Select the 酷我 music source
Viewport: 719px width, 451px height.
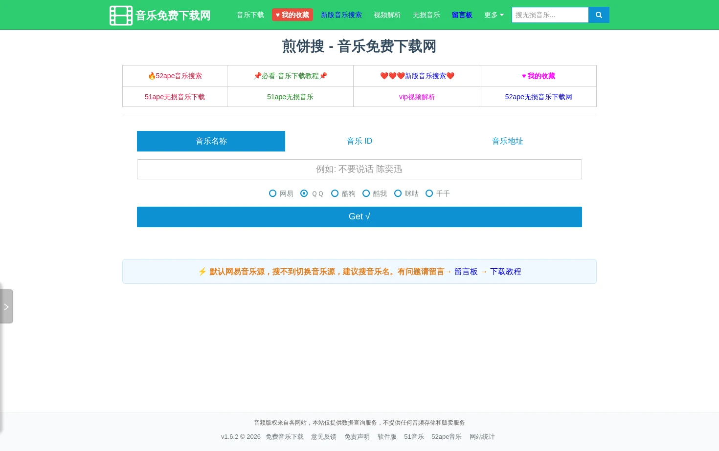tap(366, 193)
